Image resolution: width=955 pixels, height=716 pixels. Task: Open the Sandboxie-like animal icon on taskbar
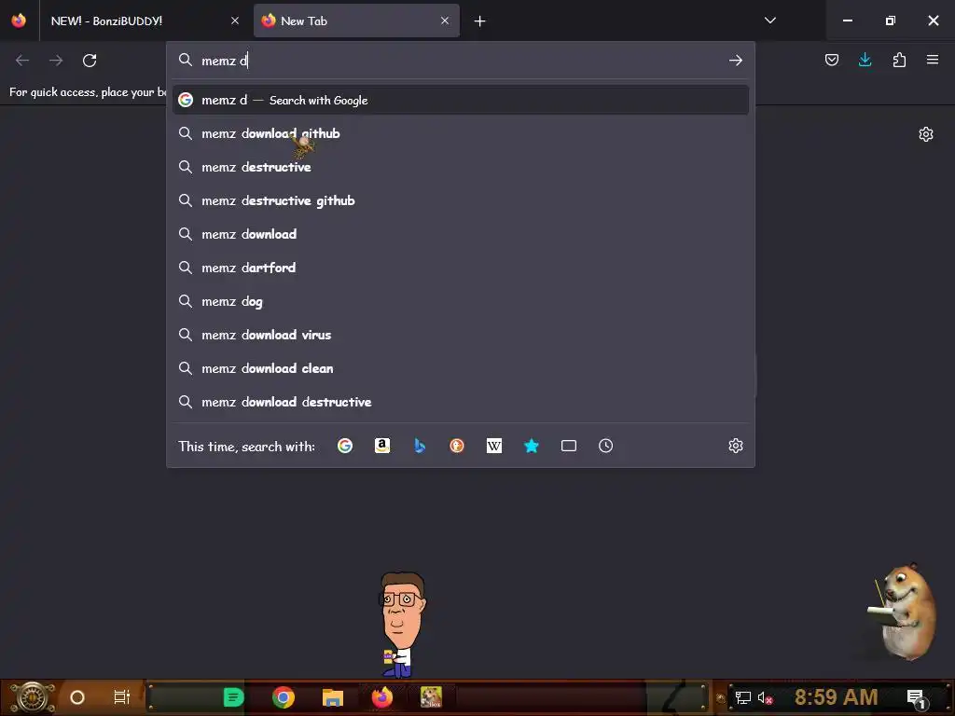click(431, 697)
